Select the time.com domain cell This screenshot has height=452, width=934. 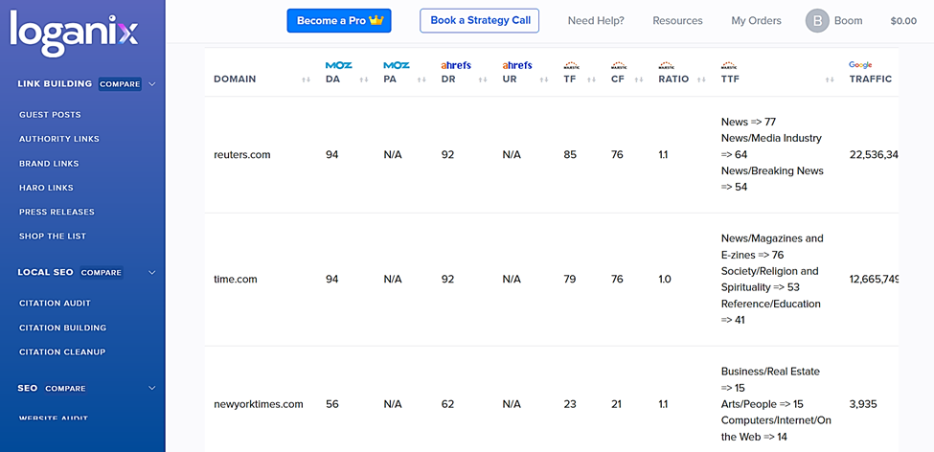tap(236, 280)
